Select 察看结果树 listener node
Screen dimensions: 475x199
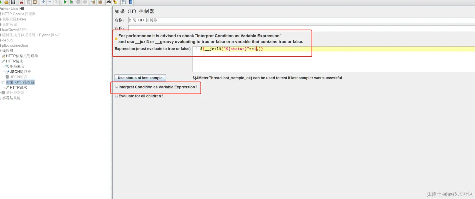pos(11,98)
